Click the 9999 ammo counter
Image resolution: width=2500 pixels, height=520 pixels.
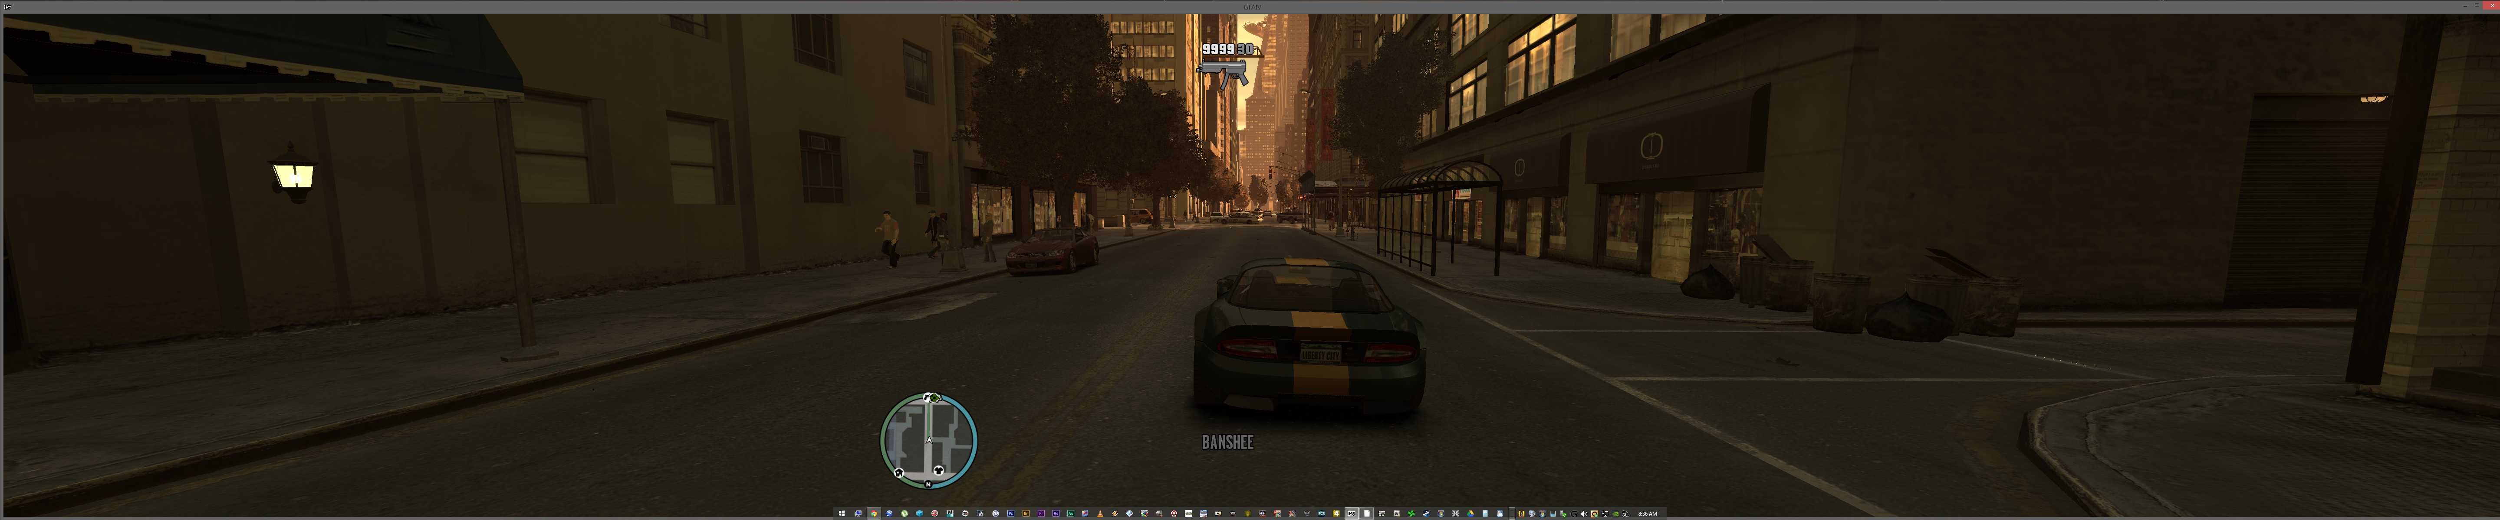(1218, 49)
